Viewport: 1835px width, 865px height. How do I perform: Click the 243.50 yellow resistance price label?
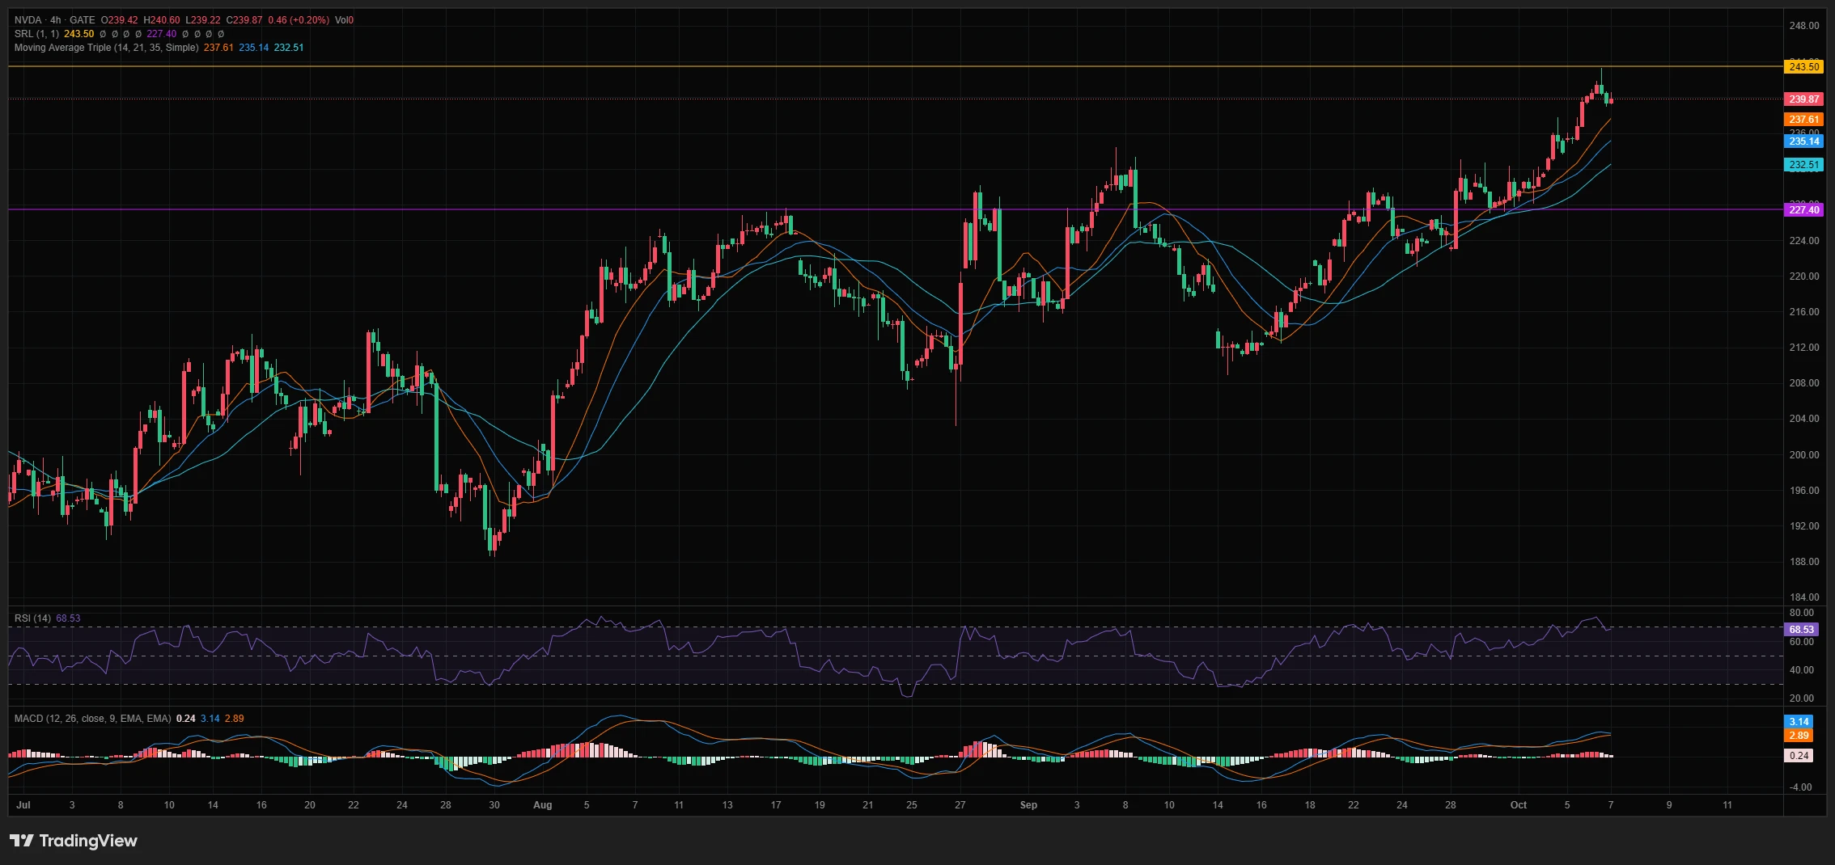point(1803,67)
